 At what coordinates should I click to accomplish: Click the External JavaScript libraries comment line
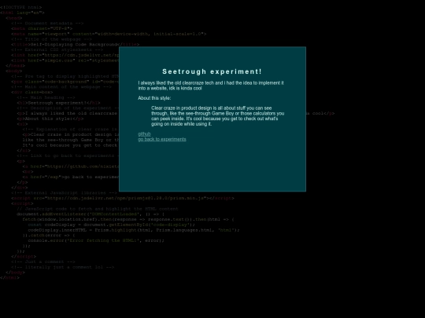pyautogui.click(x=65, y=193)
